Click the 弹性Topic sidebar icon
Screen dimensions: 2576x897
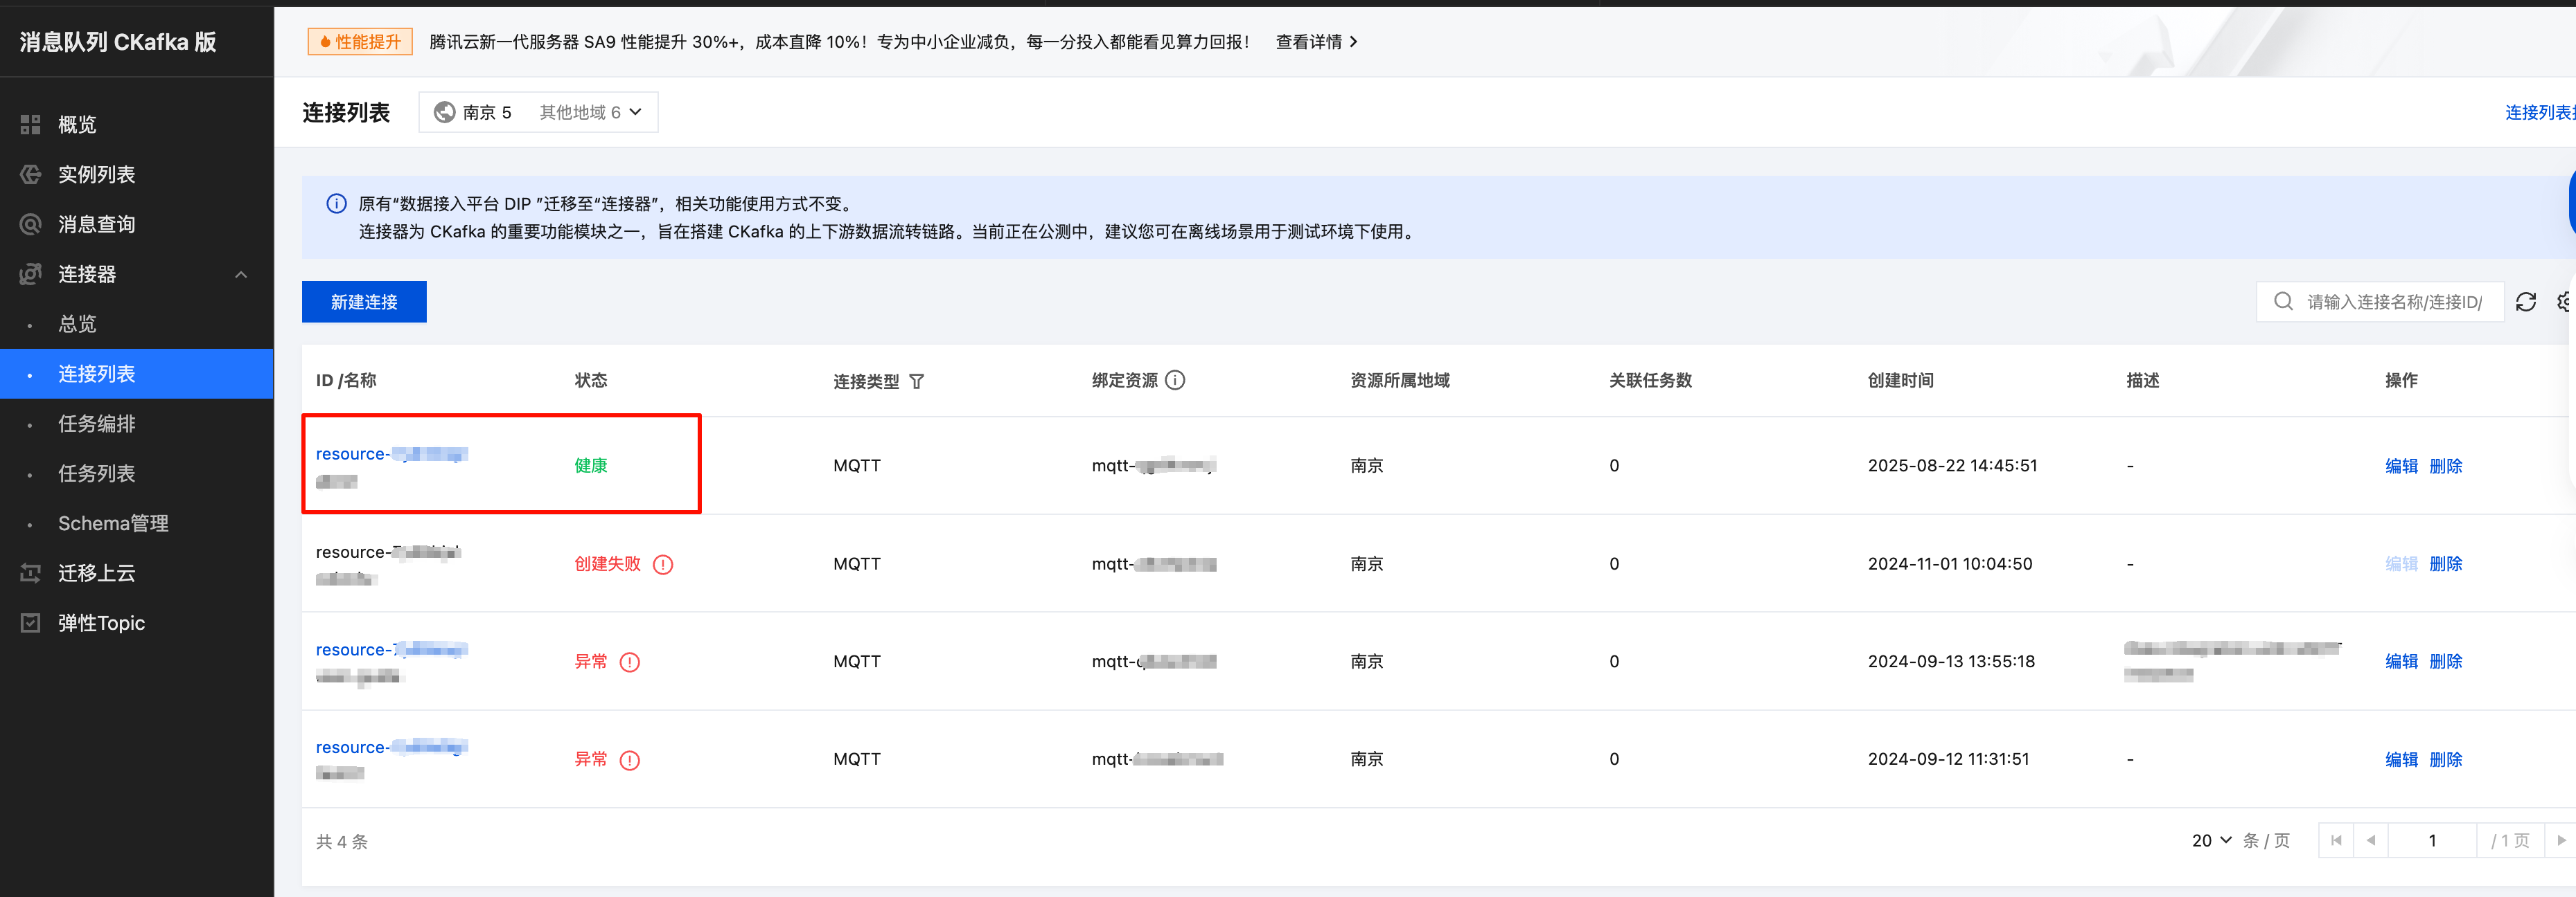point(30,624)
